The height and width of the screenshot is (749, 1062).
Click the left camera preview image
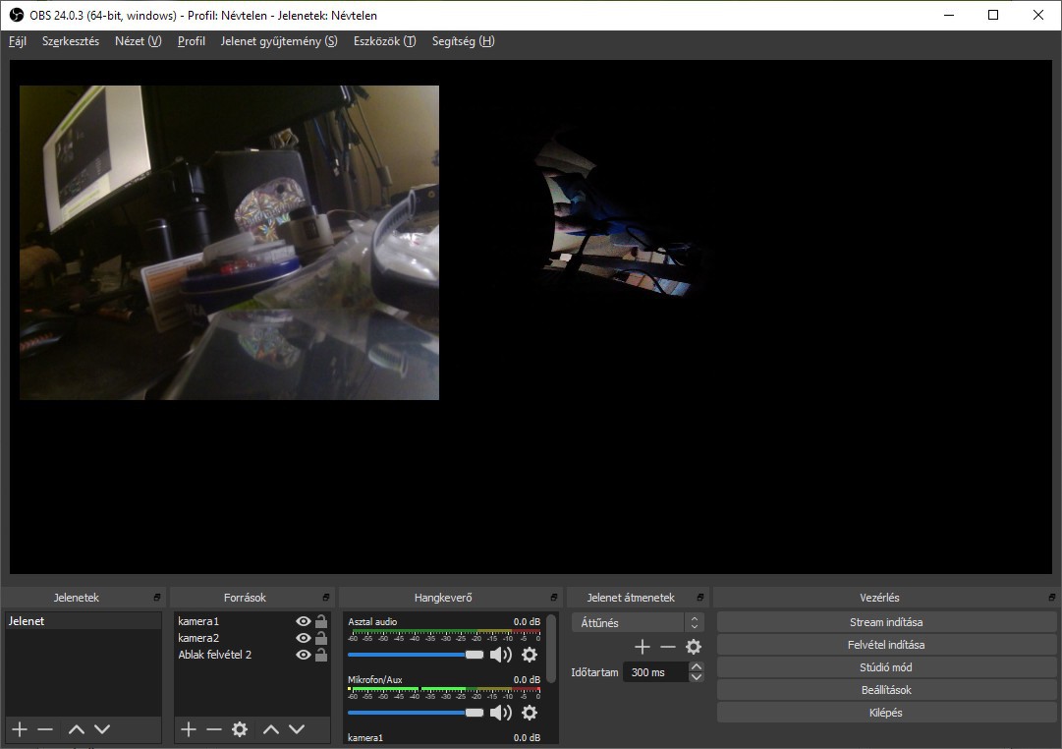pos(229,243)
